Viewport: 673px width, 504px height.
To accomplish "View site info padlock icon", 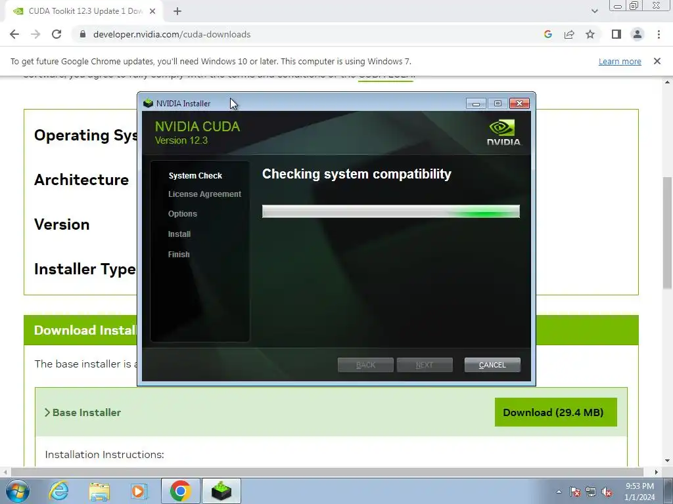I will click(x=83, y=34).
